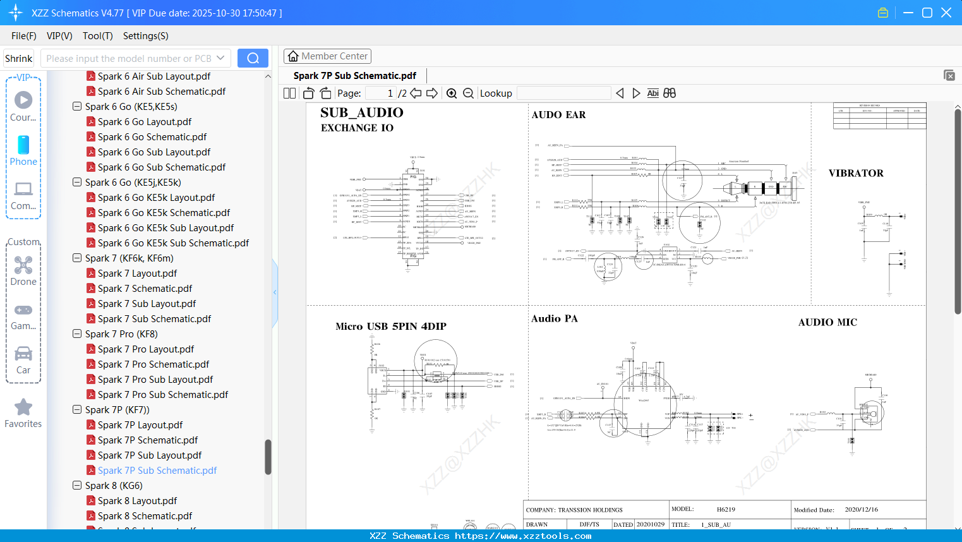This screenshot has height=542, width=962.
Task: Collapse the Spark 7P (KF7) group
Action: coord(76,409)
